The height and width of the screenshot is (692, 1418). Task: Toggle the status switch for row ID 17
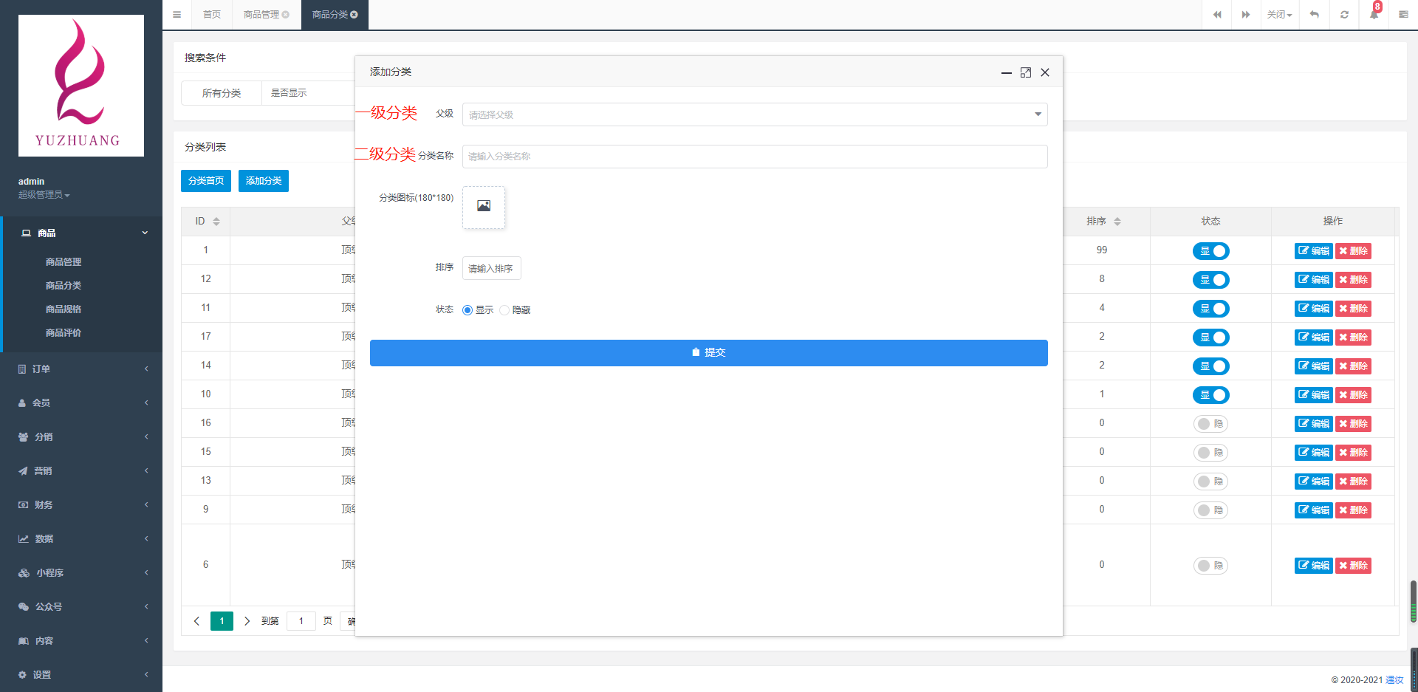1210,338
